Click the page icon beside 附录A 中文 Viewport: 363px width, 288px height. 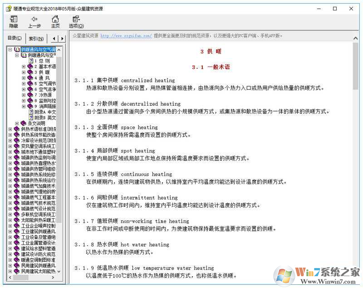[x=31, y=112]
